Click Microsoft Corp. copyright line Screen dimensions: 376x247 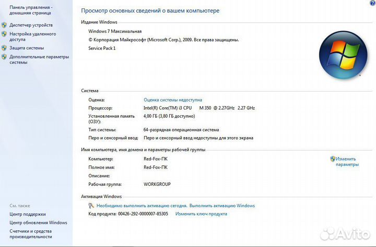163,40
